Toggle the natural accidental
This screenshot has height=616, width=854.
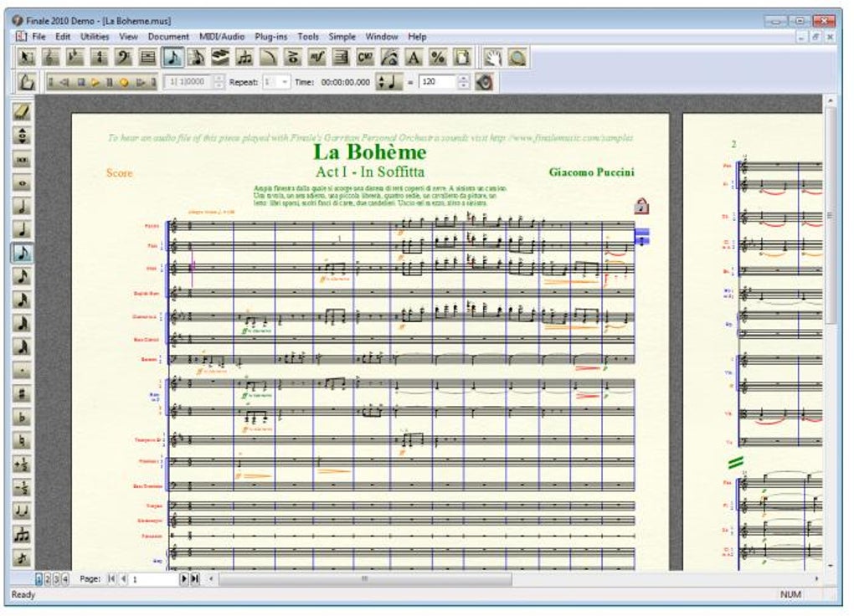pyautogui.click(x=22, y=440)
